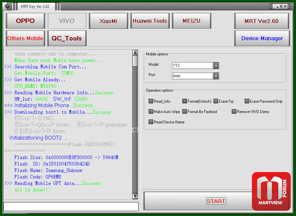Check Format By Fastboot option
296x216 pixels.
[185, 111]
